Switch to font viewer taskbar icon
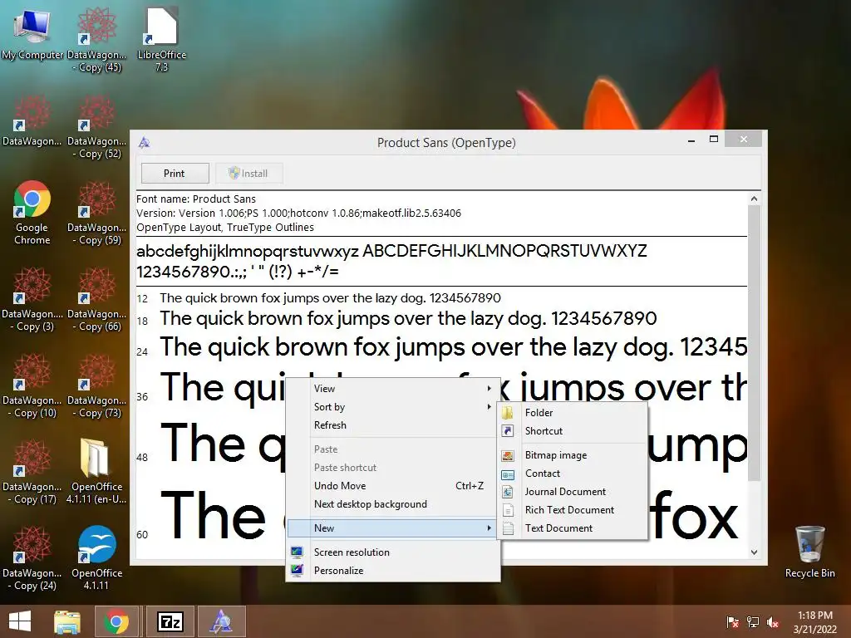This screenshot has height=638, width=851. 221,621
